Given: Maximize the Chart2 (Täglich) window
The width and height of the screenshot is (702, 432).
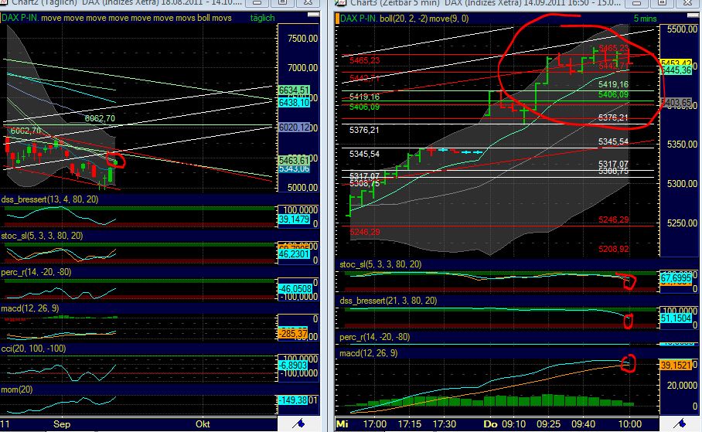Looking at the screenshot, I should click(282, 2).
